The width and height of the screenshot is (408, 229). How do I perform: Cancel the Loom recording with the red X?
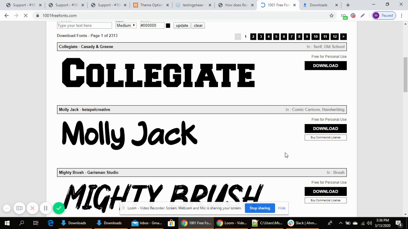pos(32,208)
